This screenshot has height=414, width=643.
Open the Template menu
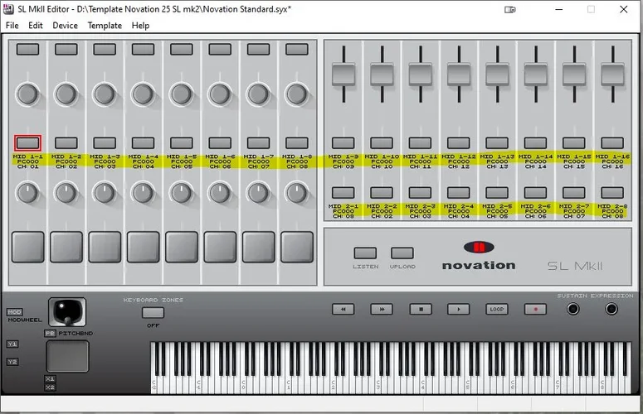click(105, 26)
